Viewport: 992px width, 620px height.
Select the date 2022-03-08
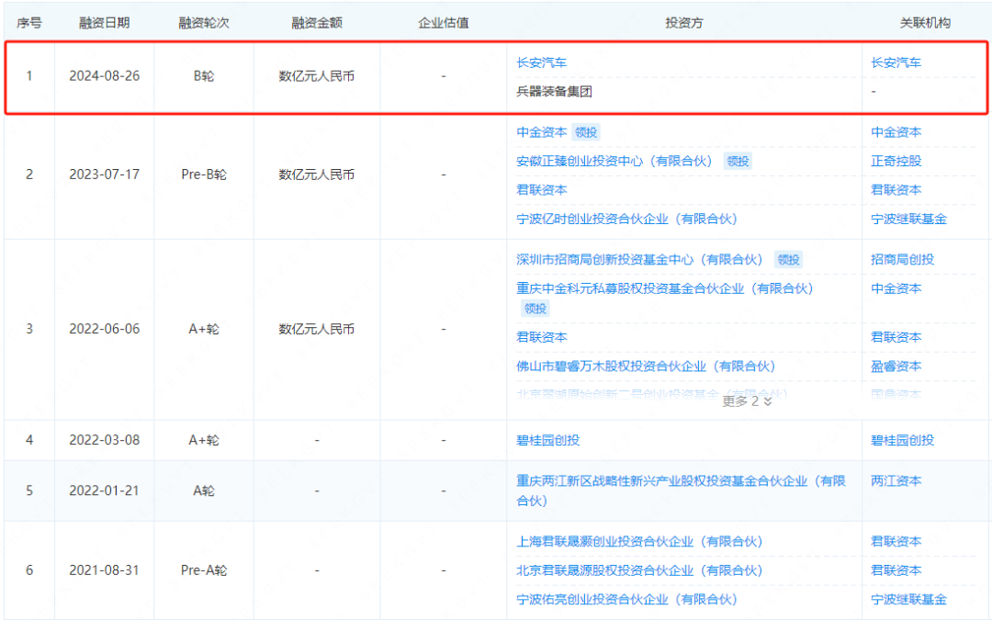pyautogui.click(x=105, y=440)
